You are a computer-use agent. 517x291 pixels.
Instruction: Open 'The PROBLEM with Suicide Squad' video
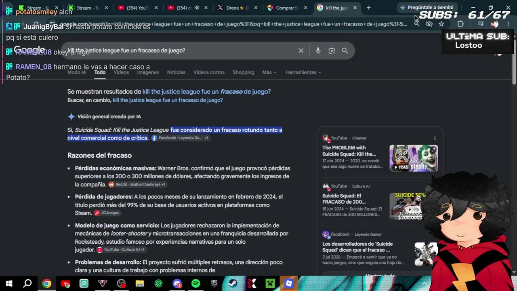[x=349, y=151]
